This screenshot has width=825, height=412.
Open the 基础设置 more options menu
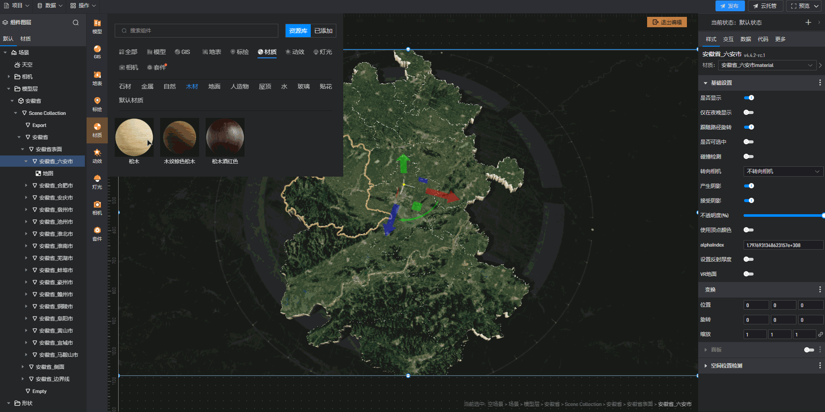point(820,82)
